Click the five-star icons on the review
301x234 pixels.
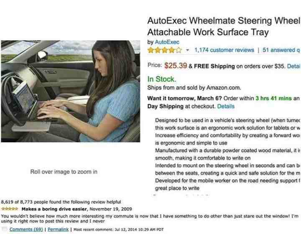[10, 208]
